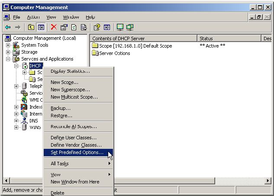
Task: Expand the System Tools tree node
Action: click(x=8, y=45)
